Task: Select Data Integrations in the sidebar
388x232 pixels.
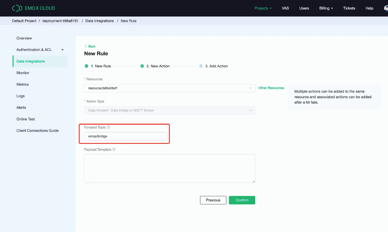Action: 30,61
